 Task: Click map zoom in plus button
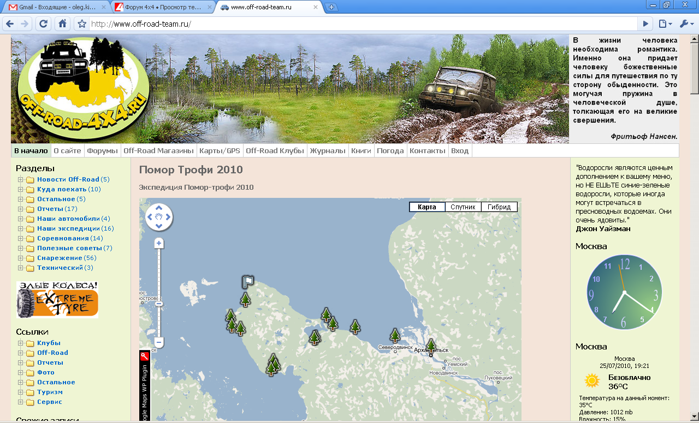(159, 243)
